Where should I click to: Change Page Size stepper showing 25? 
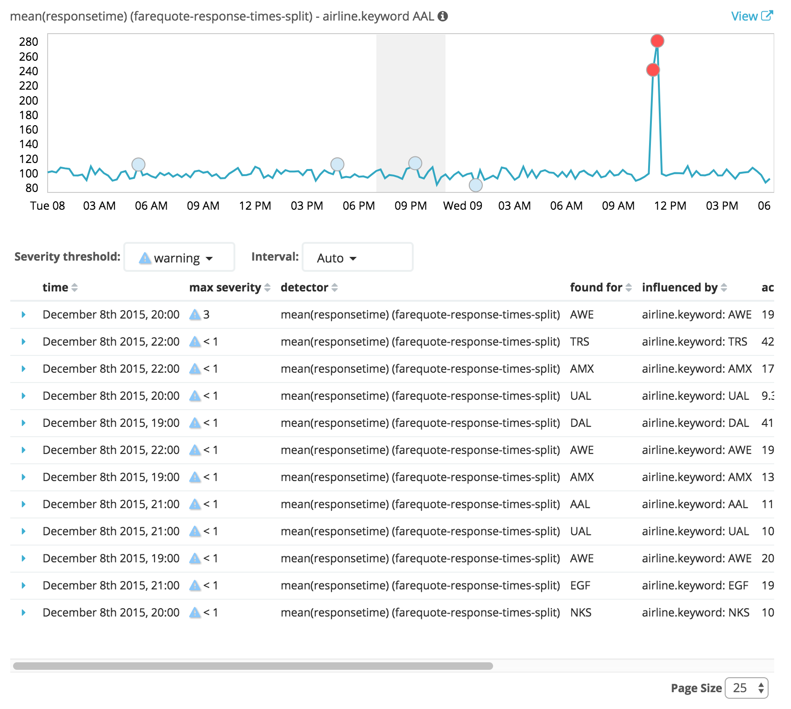point(746,688)
